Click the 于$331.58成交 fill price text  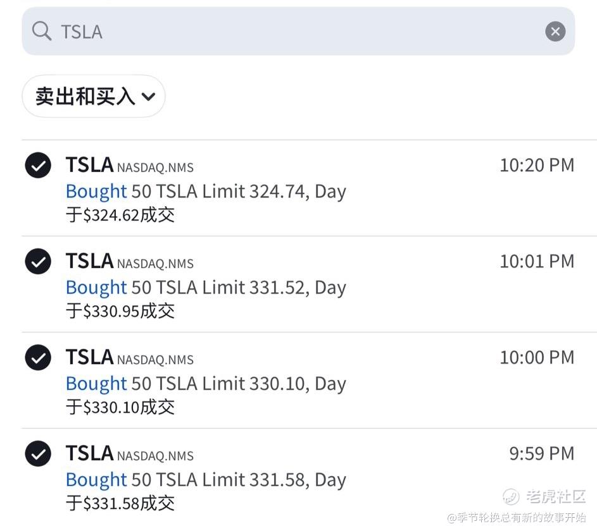[120, 503]
